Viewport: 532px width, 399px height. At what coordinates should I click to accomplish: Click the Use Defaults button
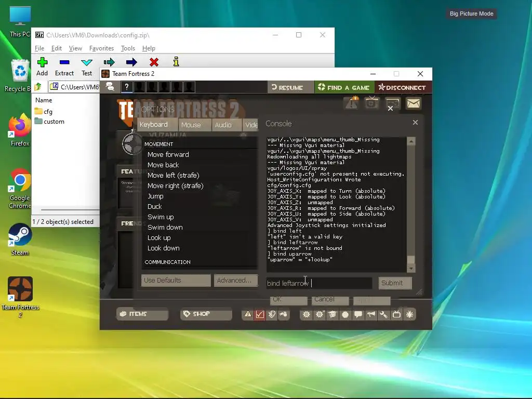coord(176,280)
